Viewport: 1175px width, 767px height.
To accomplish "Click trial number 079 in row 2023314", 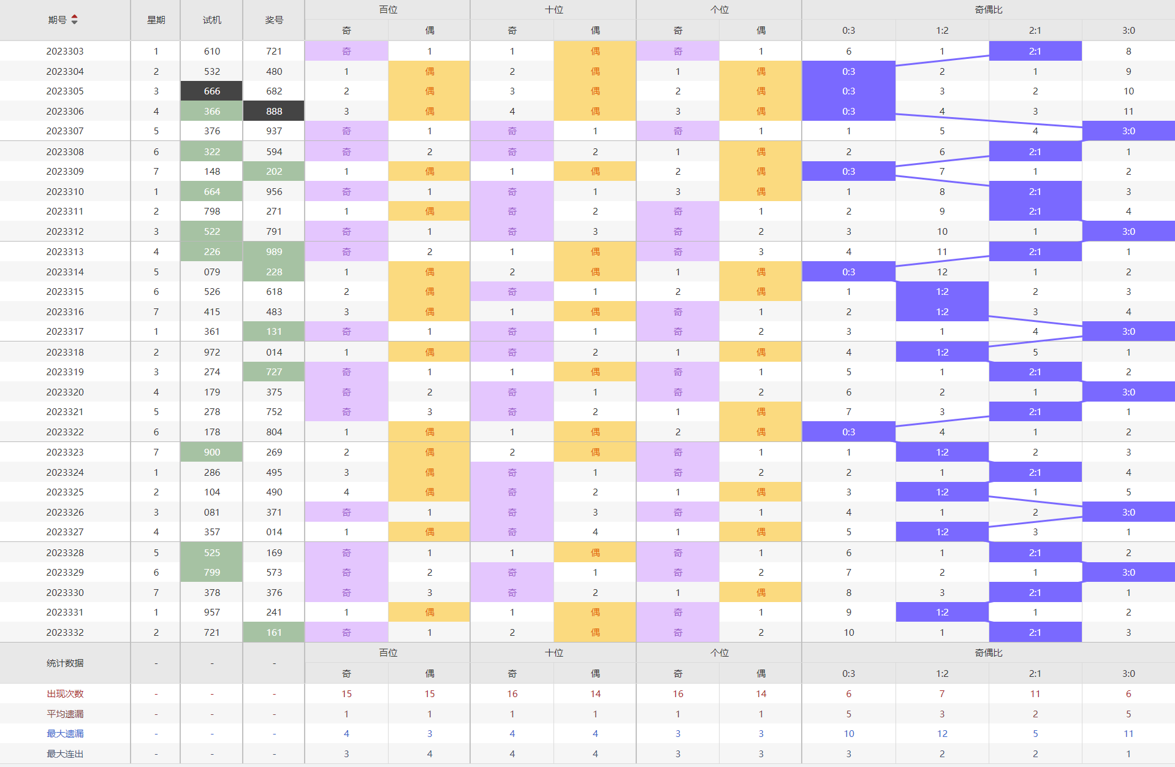I will (x=211, y=272).
